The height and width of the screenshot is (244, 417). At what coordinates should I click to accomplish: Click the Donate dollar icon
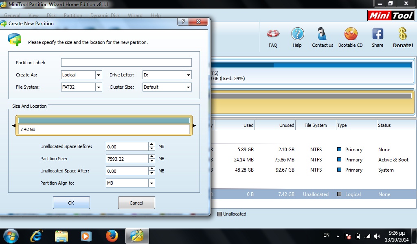(403, 34)
